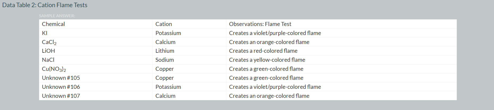Viewport: 494px width, 110px height.
Task: Select the Cation column header
Action: tap(164, 24)
